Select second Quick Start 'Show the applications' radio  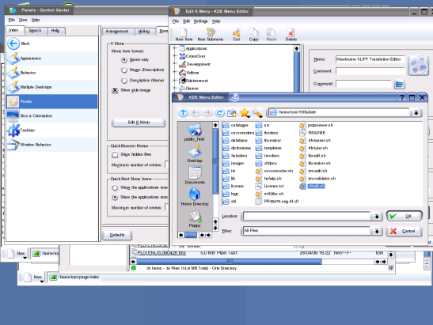pos(115,198)
